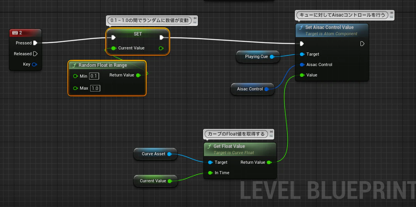Click output exec pin on Set Aisac Control Value
The width and height of the screenshot is (416, 207).
pos(362,44)
